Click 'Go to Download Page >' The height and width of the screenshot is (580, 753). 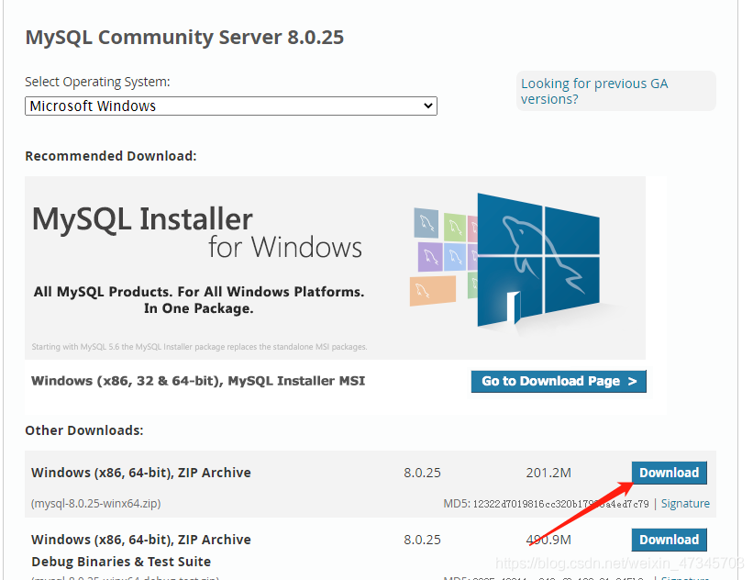[559, 381]
